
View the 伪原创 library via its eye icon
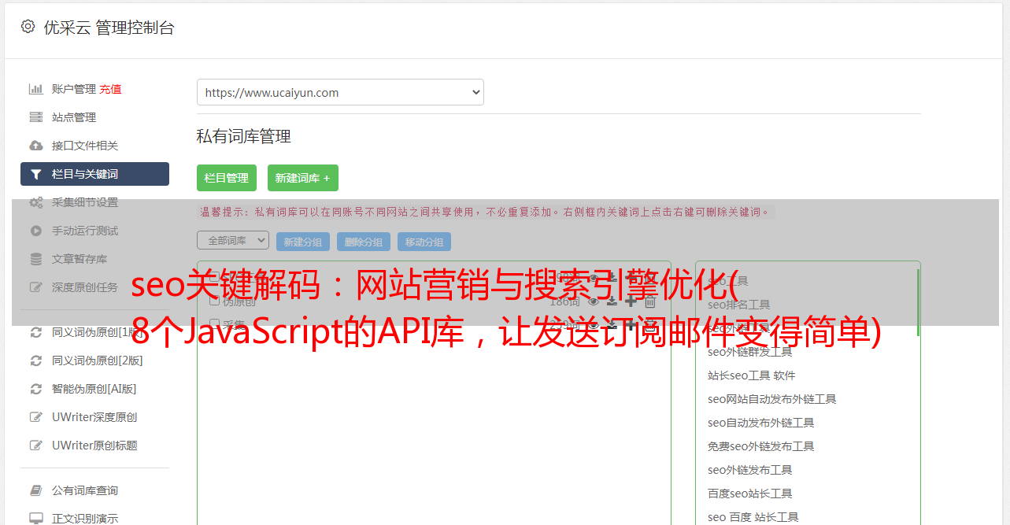tap(594, 301)
